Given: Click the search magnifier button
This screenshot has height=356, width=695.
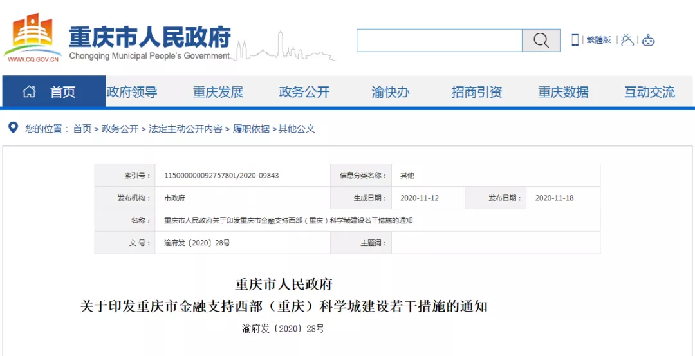Looking at the screenshot, I should 541,41.
